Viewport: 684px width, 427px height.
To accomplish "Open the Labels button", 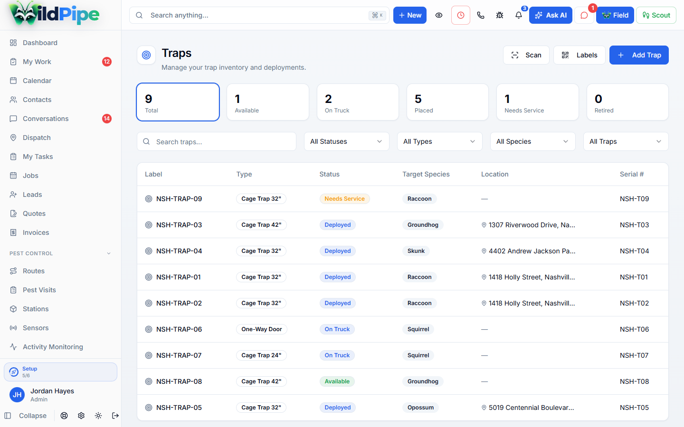I will (x=579, y=55).
